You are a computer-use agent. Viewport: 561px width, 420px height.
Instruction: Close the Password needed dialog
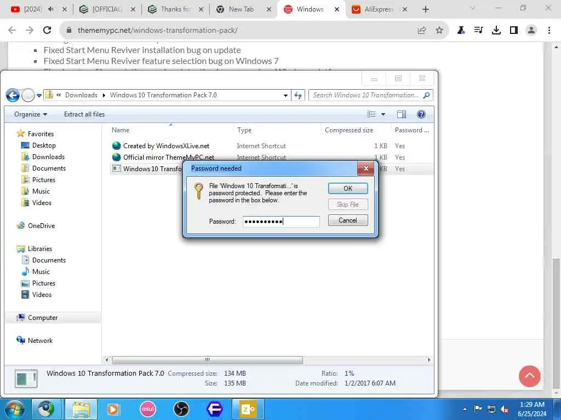coord(365,168)
